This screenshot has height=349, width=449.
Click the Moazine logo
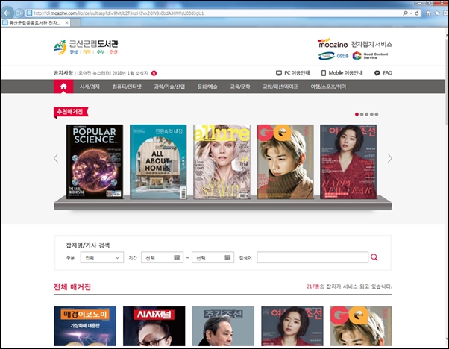tap(333, 43)
